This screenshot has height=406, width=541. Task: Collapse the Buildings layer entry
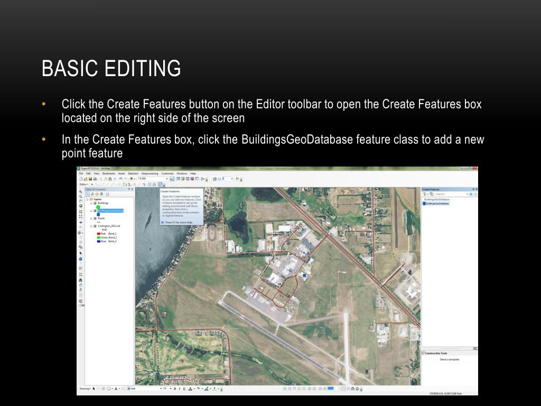91,203
